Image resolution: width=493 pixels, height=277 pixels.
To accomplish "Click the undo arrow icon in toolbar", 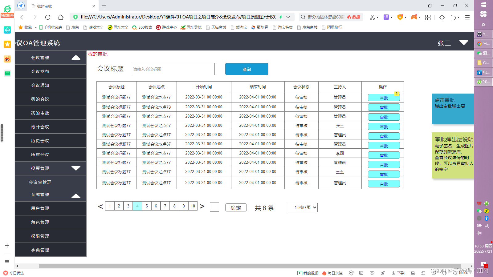I will pos(453,17).
